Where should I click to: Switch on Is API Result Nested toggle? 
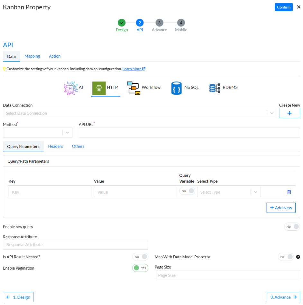(140, 257)
